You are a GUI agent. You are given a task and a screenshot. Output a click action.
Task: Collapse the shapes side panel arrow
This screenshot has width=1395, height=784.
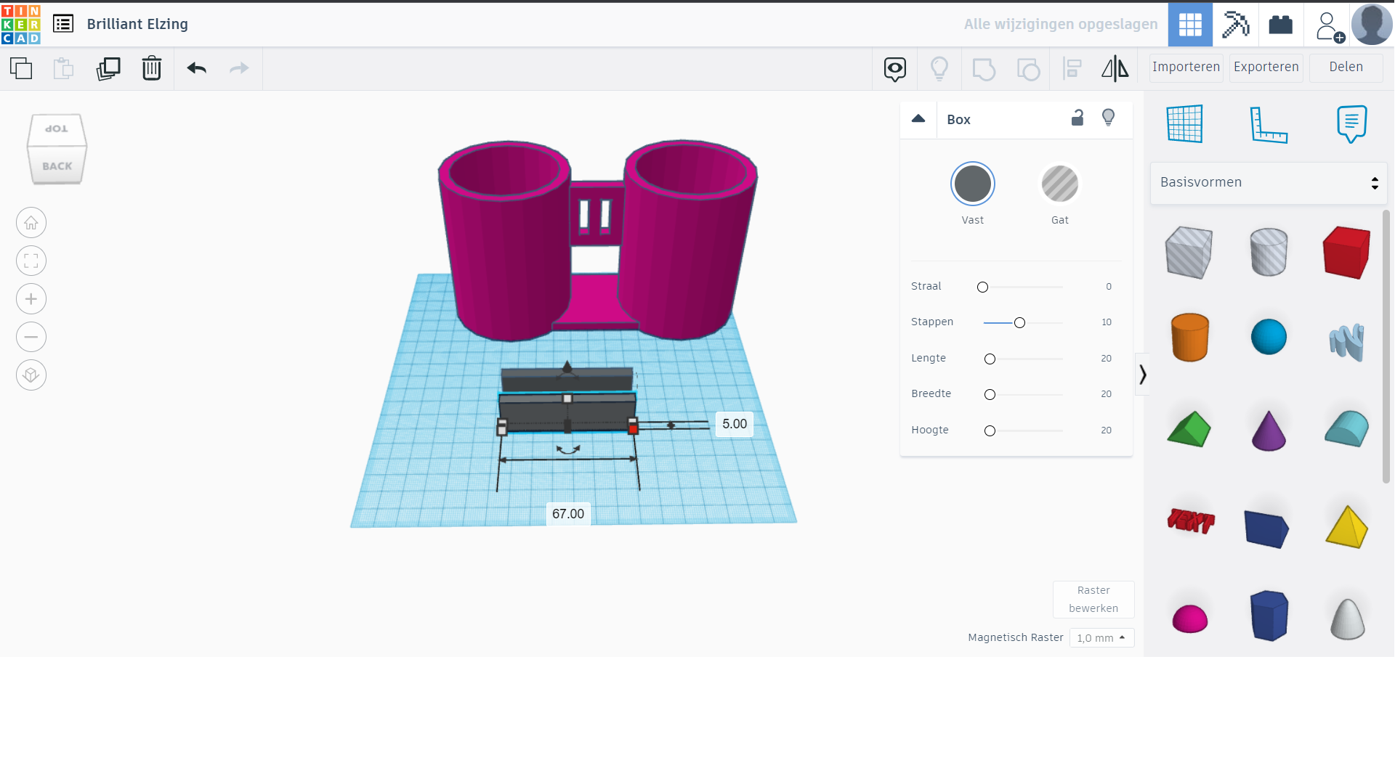pos(1142,375)
